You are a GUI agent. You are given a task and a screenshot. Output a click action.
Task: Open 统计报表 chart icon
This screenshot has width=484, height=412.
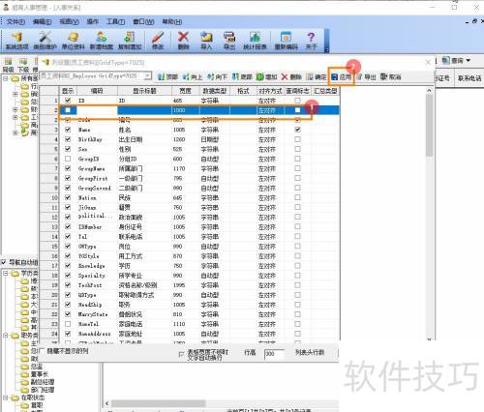[x=255, y=41]
